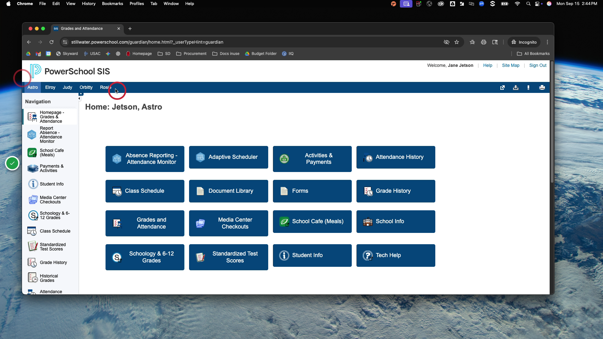Open the Tech Help tile
Viewport: 603px width, 339px height.
[396, 256]
